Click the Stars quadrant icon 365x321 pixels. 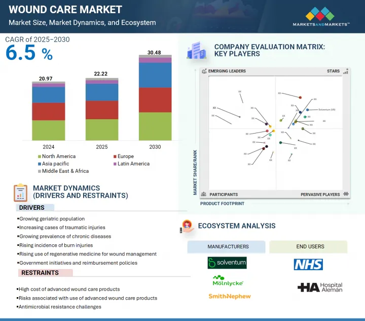(x=346, y=72)
